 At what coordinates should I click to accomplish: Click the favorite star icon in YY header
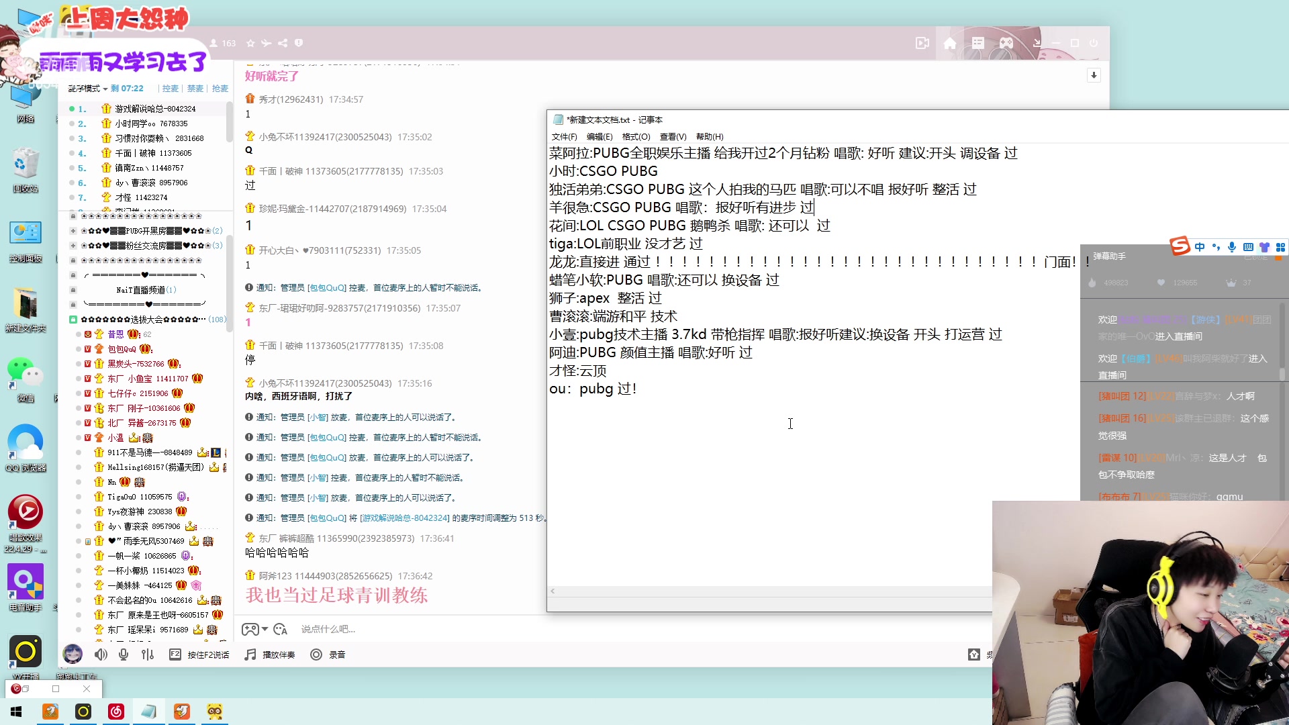[x=250, y=43]
